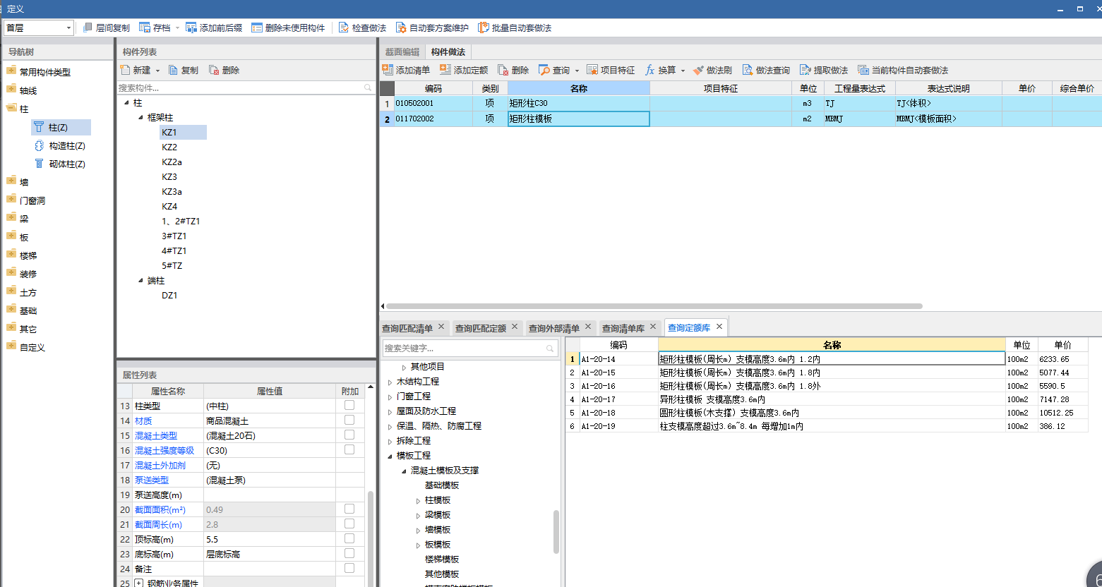This screenshot has height=587, width=1102.
Task: Toggle 附加 checkbox for 混凝土类型 row
Action: click(349, 435)
